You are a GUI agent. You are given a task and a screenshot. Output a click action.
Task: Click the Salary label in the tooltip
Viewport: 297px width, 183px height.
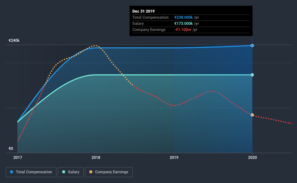138,23
